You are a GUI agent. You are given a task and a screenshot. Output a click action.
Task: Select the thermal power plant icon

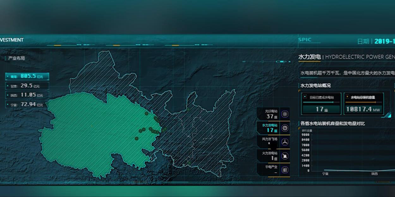click(x=285, y=156)
